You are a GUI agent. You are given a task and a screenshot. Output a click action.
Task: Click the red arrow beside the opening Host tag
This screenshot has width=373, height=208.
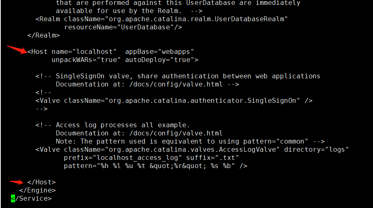[17, 50]
